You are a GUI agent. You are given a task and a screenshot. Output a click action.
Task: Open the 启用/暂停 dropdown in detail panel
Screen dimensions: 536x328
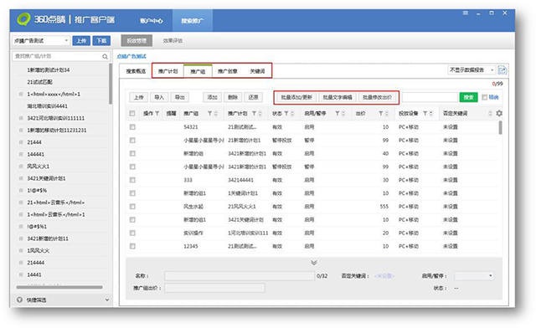pyautogui.click(x=474, y=276)
